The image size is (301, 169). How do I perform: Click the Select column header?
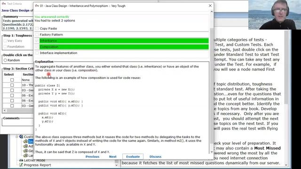(x=9, y=74)
